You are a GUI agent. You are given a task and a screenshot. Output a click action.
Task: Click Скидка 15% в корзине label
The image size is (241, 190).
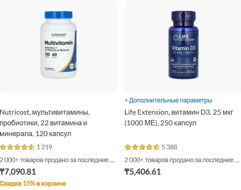(x=33, y=184)
